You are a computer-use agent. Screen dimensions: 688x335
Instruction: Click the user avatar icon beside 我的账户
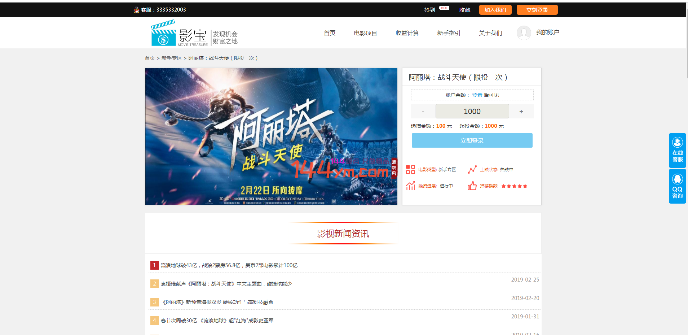(524, 33)
